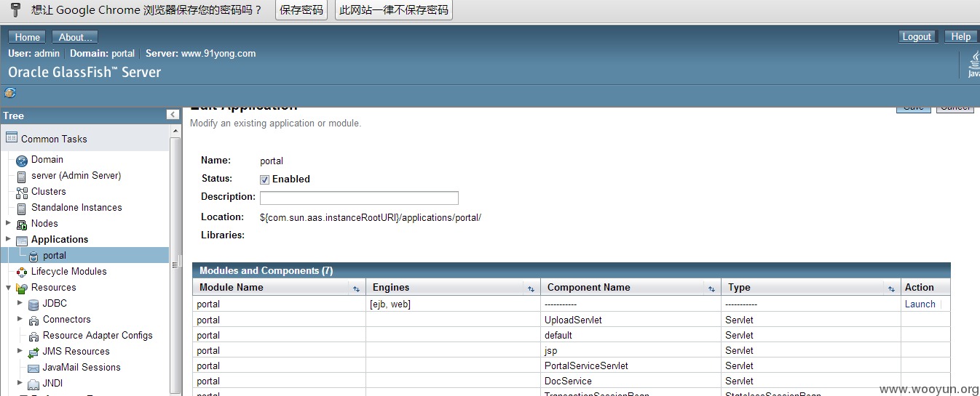Expand the Connectors tree arrow
Image resolution: width=980 pixels, height=396 pixels.
tap(20, 319)
